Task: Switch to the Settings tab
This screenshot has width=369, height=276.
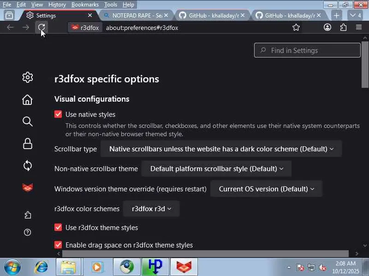Action: (x=59, y=16)
